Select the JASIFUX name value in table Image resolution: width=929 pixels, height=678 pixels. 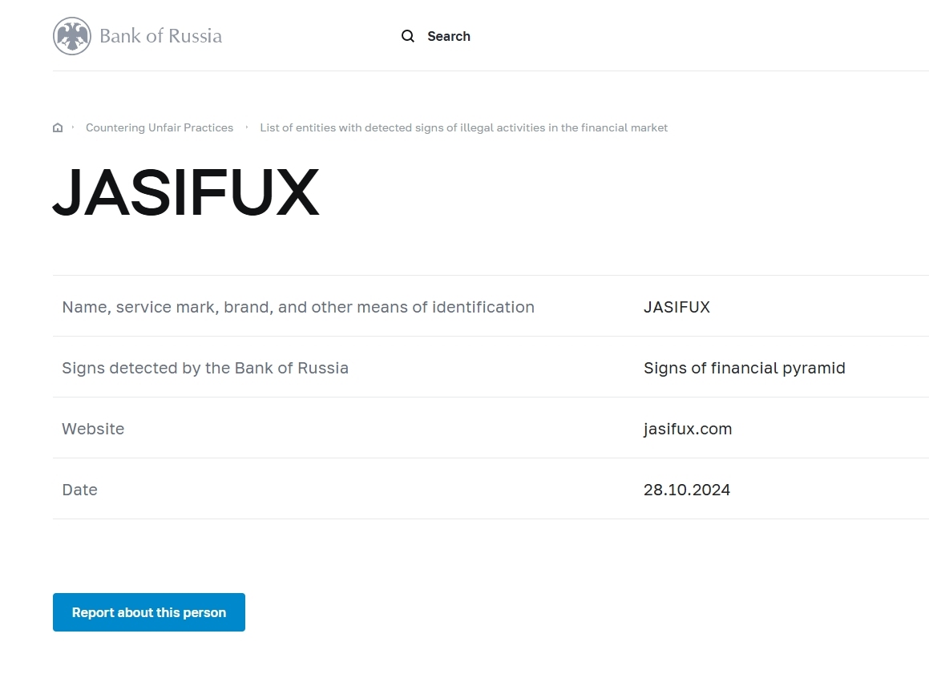click(677, 307)
